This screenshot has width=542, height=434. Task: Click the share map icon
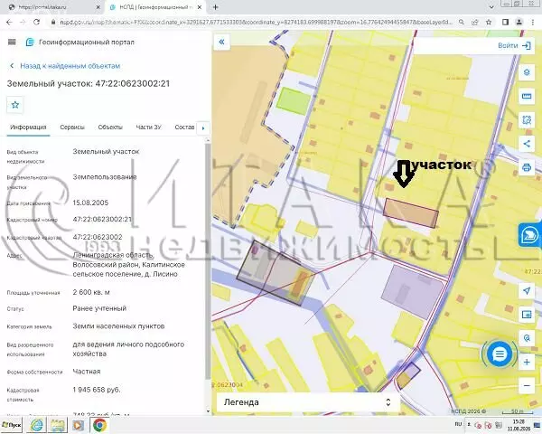tap(527, 144)
